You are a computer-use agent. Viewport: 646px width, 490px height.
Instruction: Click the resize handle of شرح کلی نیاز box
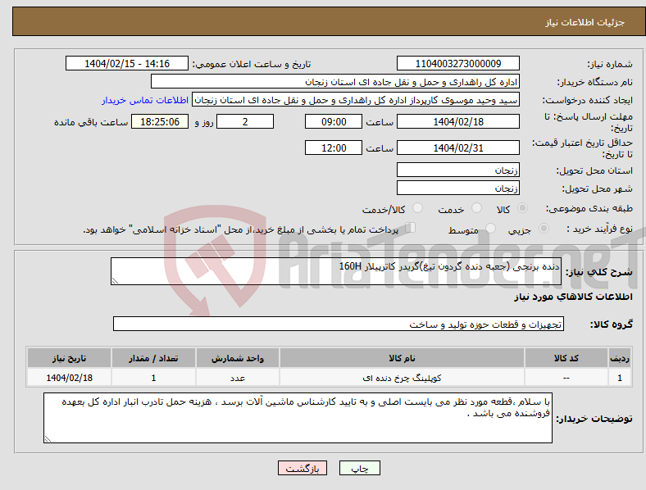(115, 281)
